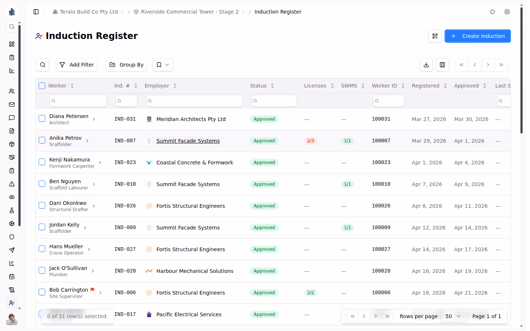Image resolution: width=530 pixels, height=331 pixels.
Task: Click the download export icon
Action: (426, 65)
